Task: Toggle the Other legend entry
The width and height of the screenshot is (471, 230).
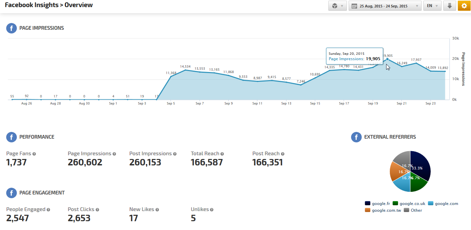Action: pos(416,210)
